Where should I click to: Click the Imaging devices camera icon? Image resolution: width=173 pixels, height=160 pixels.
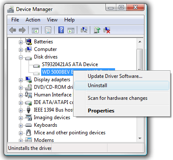coord(29,117)
